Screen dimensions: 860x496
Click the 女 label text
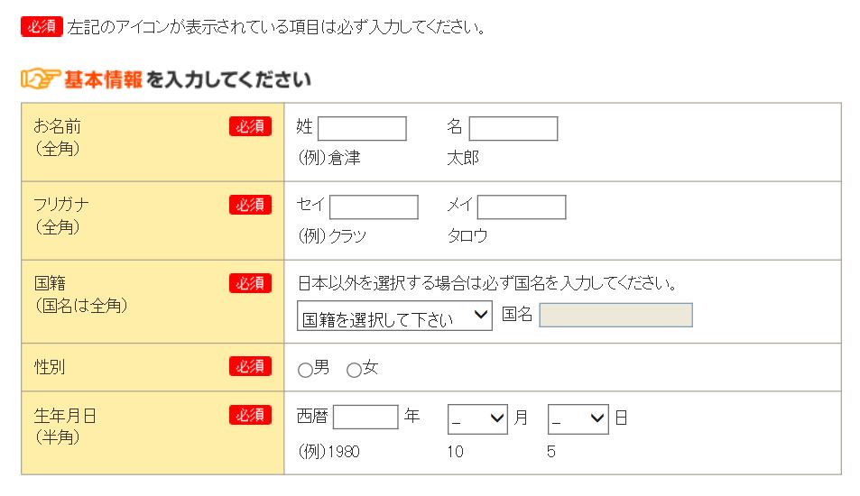pyautogui.click(x=370, y=368)
